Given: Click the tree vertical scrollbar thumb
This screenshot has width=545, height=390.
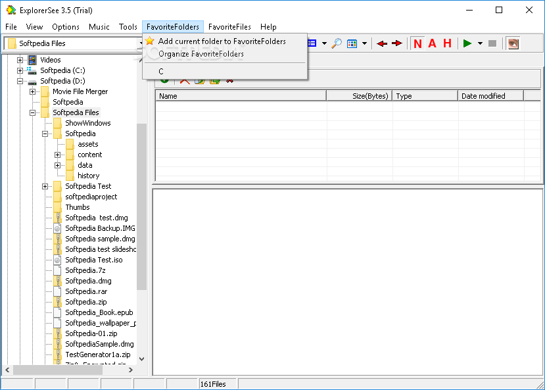Looking at the screenshot, I should [141, 207].
